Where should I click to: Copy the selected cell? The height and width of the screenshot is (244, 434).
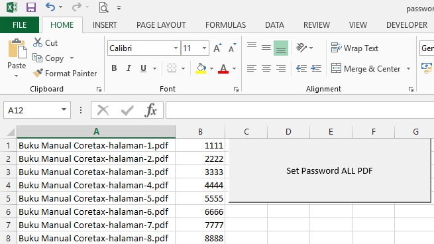48,58
